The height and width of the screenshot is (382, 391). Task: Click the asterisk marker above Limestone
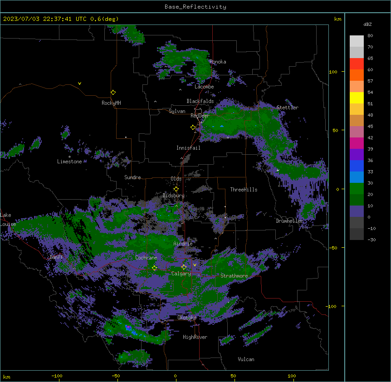tap(69, 157)
